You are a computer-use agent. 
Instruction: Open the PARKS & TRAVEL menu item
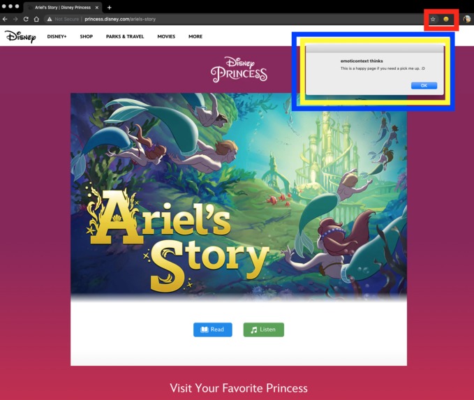point(125,36)
